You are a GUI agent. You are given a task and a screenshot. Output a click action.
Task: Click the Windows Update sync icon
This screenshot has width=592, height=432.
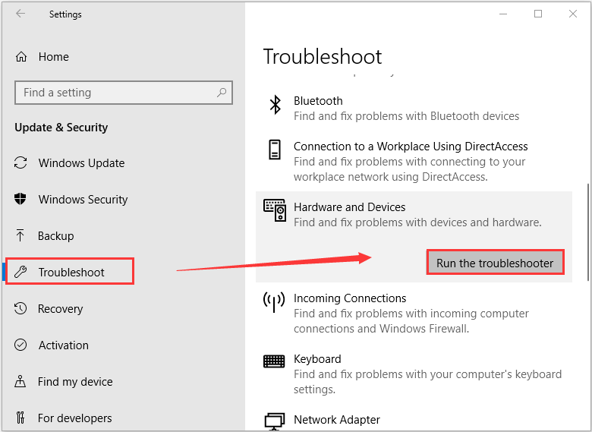[x=21, y=163]
